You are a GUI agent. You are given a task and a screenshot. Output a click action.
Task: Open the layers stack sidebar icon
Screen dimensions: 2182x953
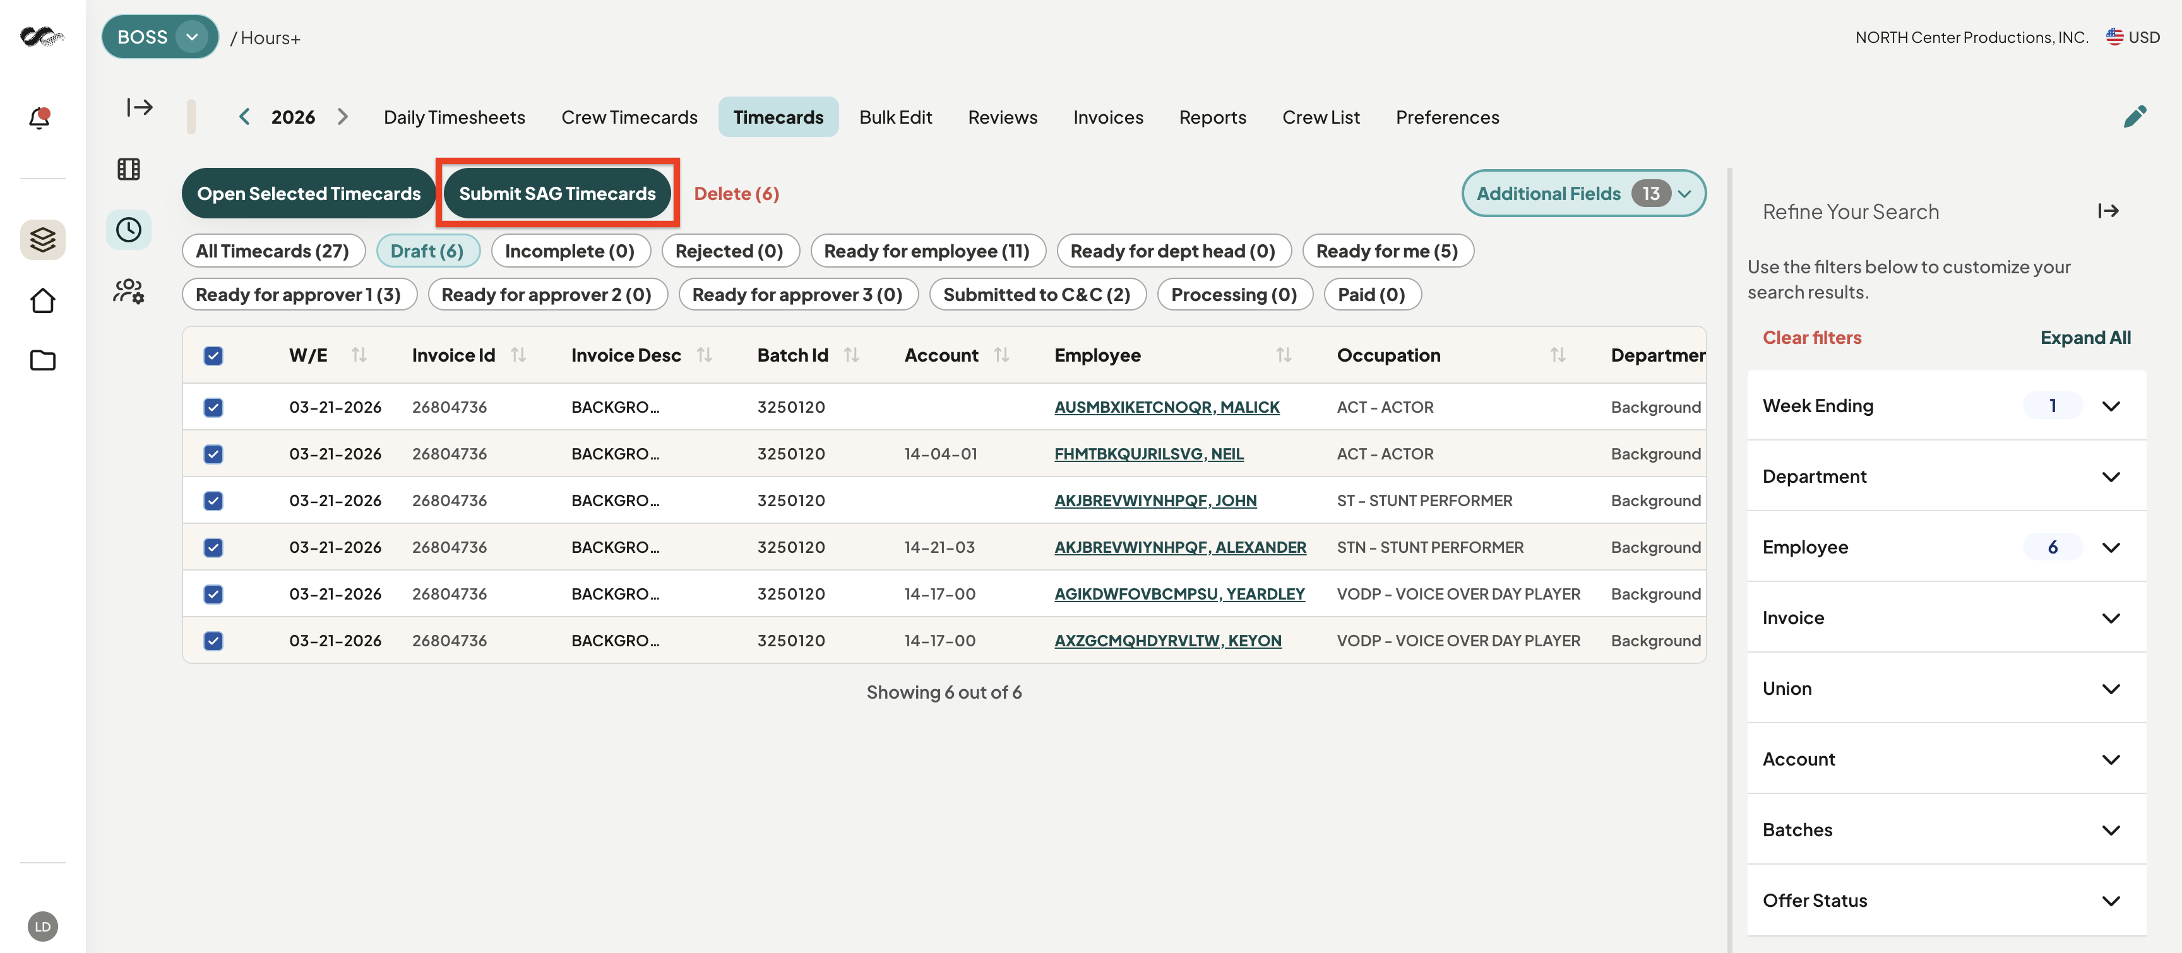[42, 240]
